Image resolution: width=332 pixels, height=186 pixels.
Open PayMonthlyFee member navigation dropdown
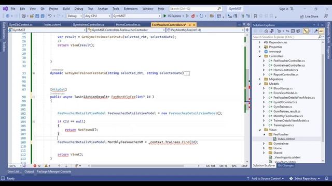(x=205, y=30)
